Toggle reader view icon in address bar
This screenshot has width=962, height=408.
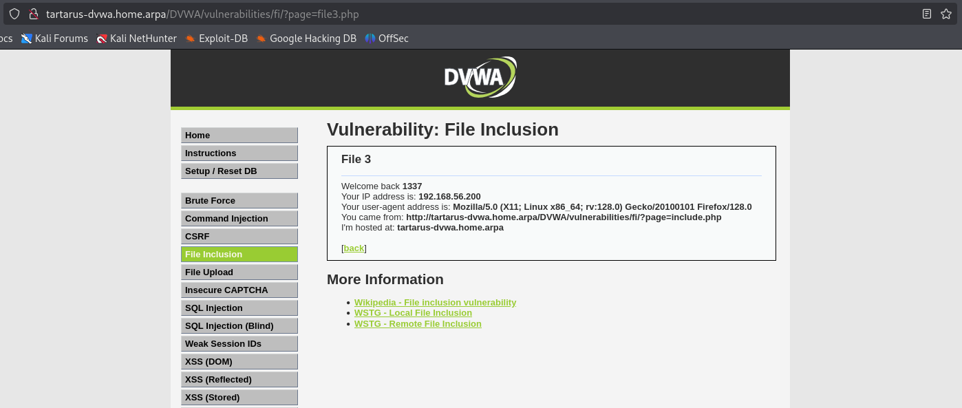[x=927, y=14]
